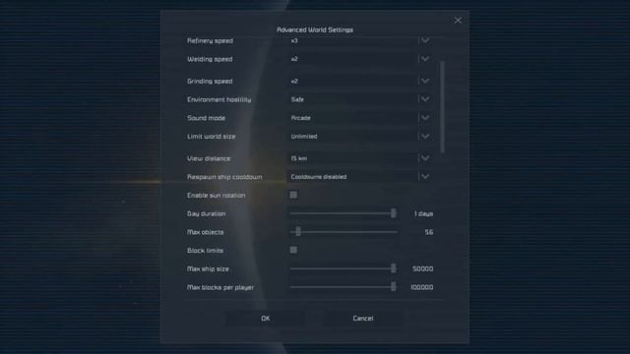Click the '1 days' duration value
Viewport: 630px width, 354px height.
(x=423, y=214)
